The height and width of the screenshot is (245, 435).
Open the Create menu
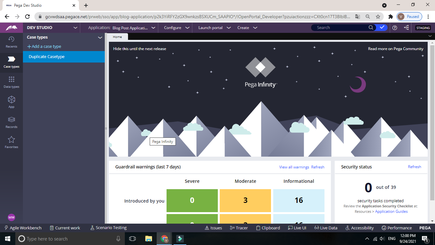point(247,28)
